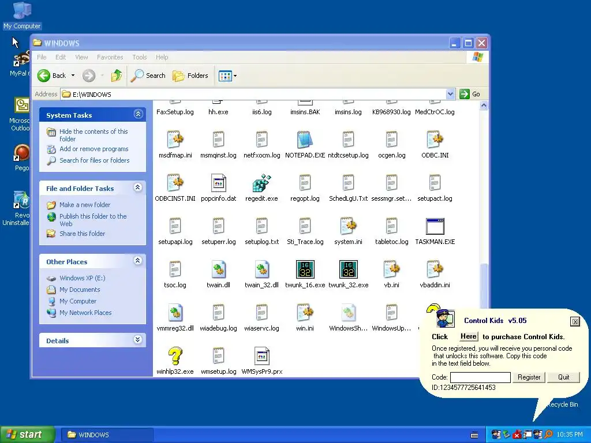Open Windows XP (E:) in Other Places

pos(82,279)
